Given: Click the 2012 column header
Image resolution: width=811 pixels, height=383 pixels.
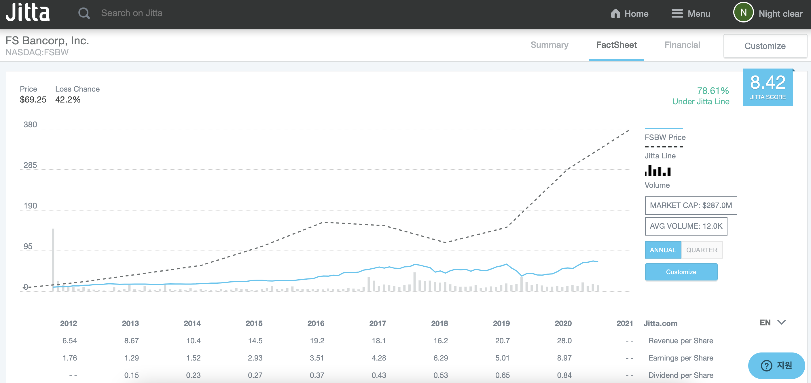Looking at the screenshot, I should tap(68, 323).
